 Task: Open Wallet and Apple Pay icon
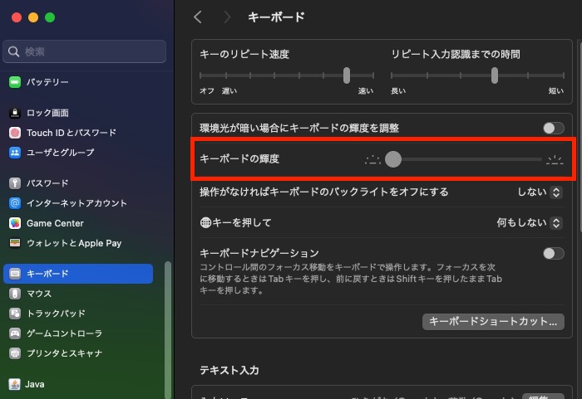pos(14,243)
